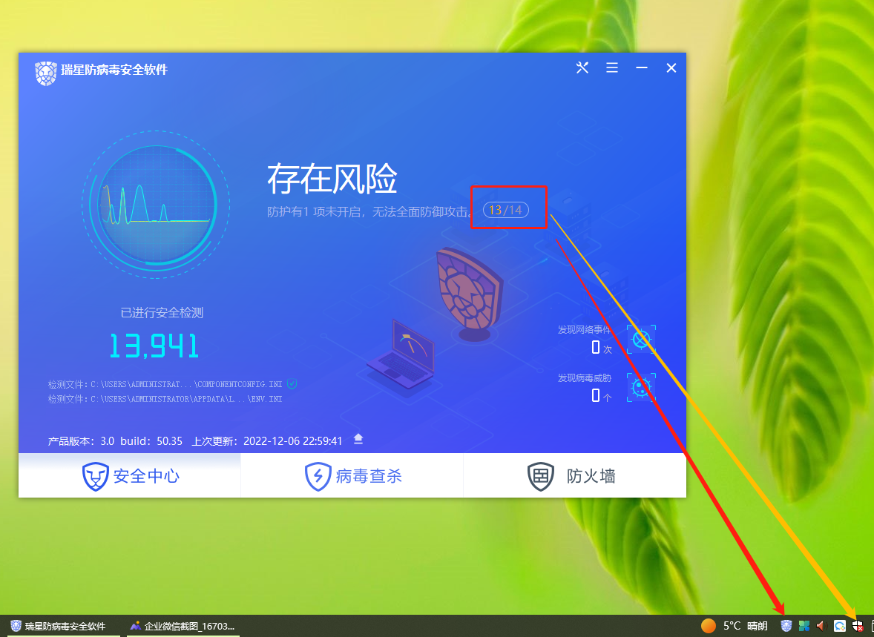Click the green-blue blocks tray icon
Image resolution: width=874 pixels, height=637 pixels.
point(804,626)
